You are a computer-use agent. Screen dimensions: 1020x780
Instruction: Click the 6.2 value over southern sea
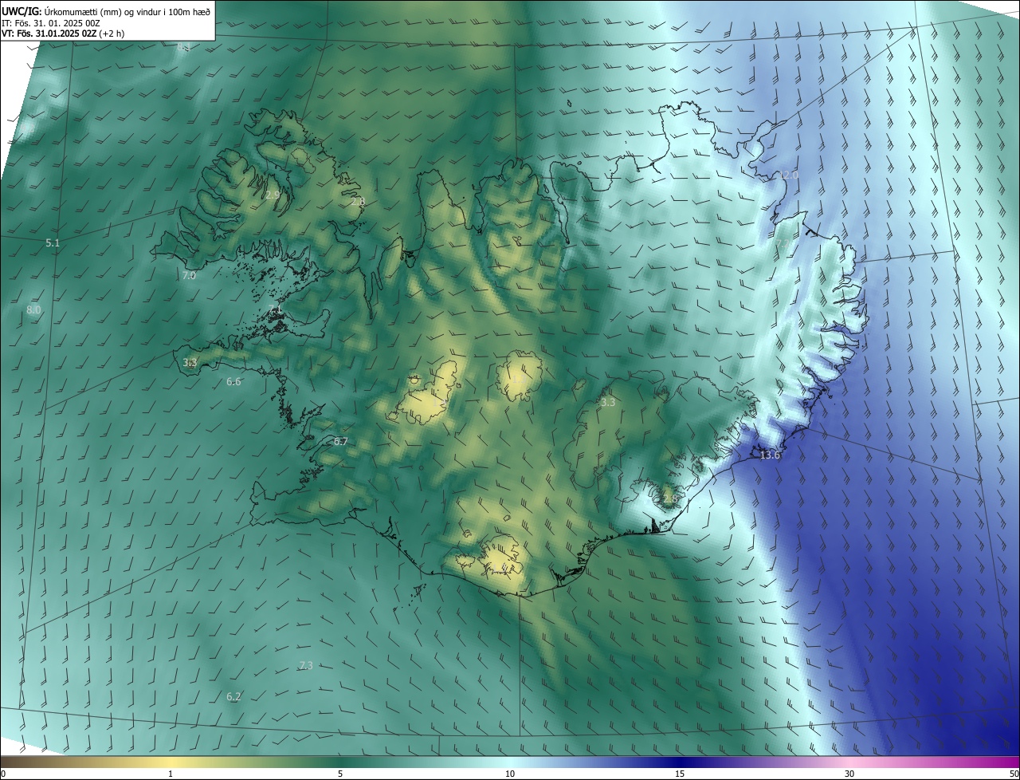point(233,696)
